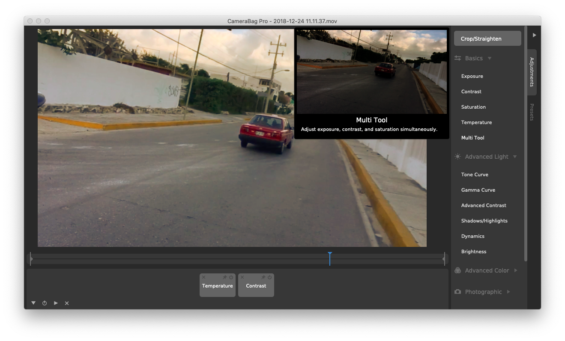Toggle the Temperature tile power icon
Image resolution: width=565 pixels, height=341 pixels.
pos(231,277)
